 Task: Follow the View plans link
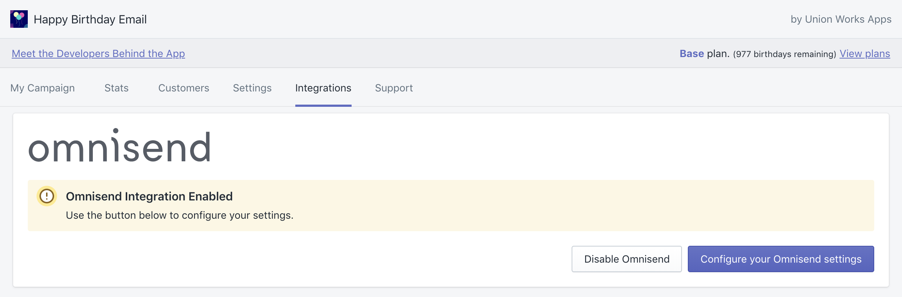click(x=865, y=54)
